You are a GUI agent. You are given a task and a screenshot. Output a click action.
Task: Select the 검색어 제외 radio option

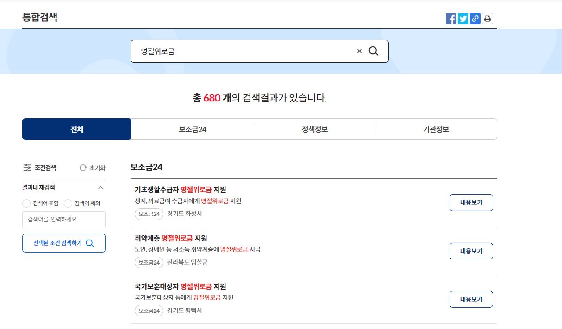click(68, 203)
